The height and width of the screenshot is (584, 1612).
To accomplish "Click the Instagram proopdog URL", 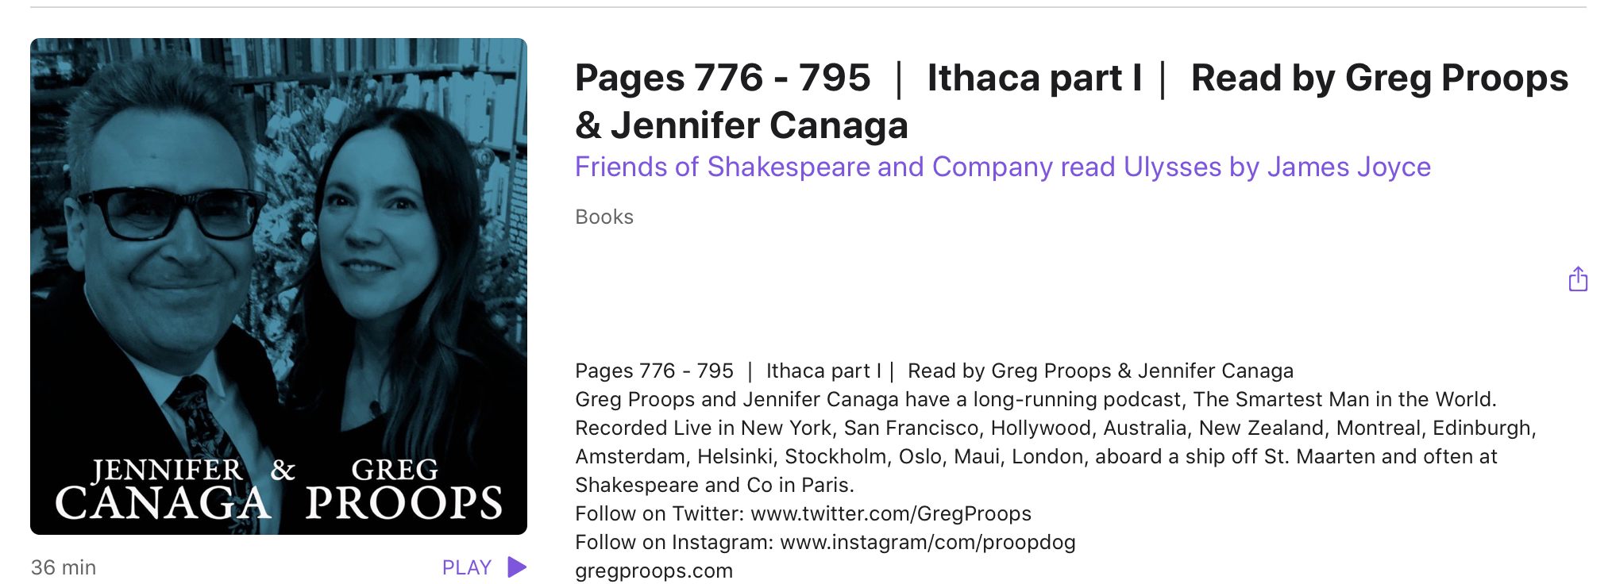I will click(927, 543).
